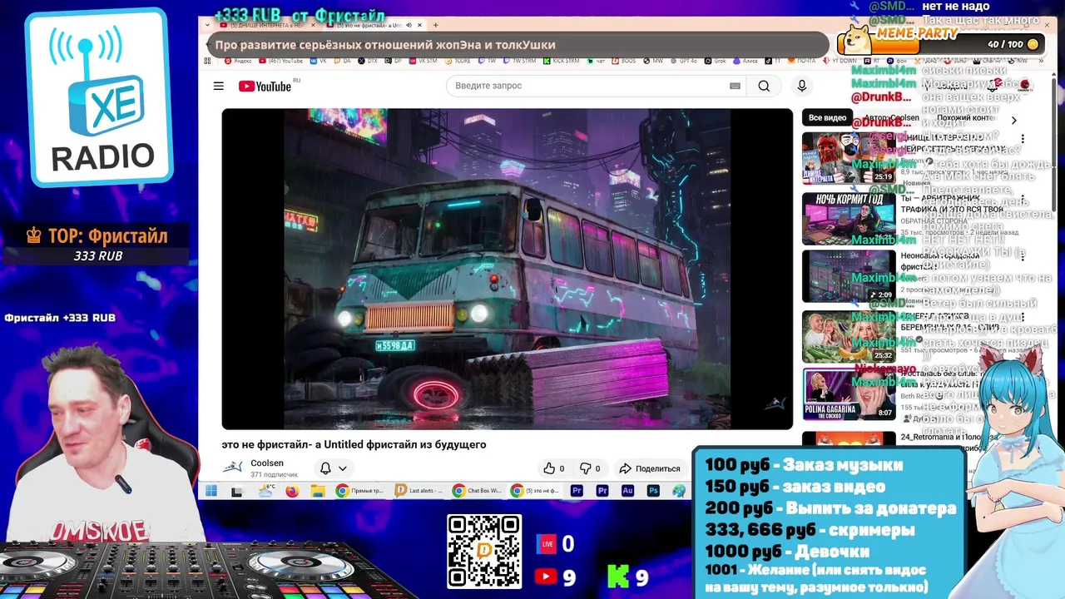Viewport: 1065px width, 599px height.
Task: Open the Task View icon in taskbar
Action: [236, 492]
